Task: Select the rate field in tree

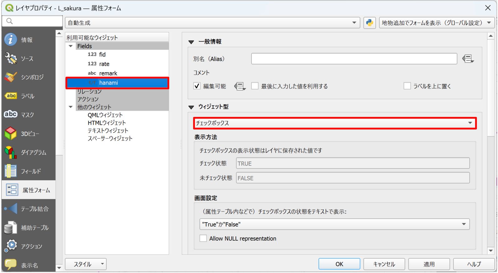Action: (104, 64)
